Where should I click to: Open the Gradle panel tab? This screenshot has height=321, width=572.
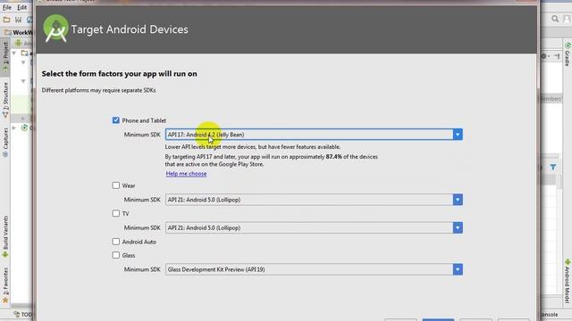(x=568, y=54)
